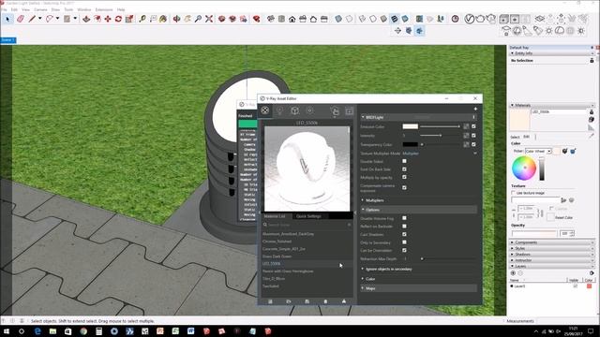Enable Use texture image checkbox
This screenshot has height=337, width=600.
coord(514,193)
